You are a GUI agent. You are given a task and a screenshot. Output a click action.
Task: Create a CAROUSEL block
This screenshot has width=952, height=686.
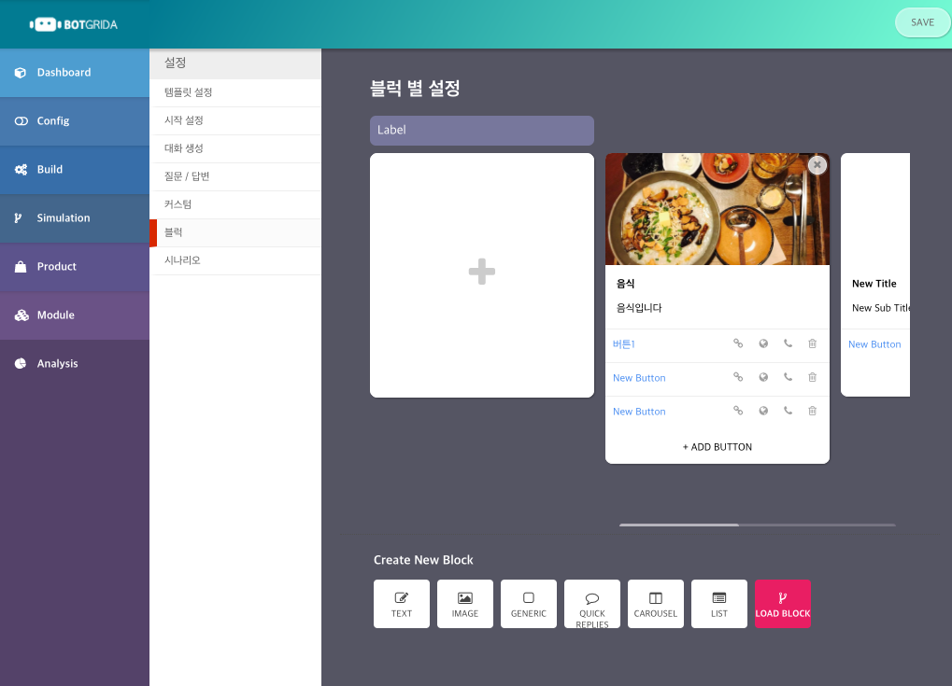pyautogui.click(x=655, y=604)
